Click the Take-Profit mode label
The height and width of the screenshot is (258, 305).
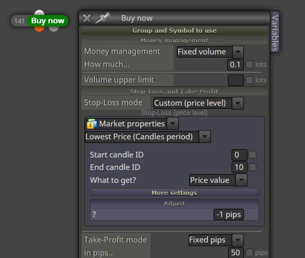pyautogui.click(x=116, y=240)
